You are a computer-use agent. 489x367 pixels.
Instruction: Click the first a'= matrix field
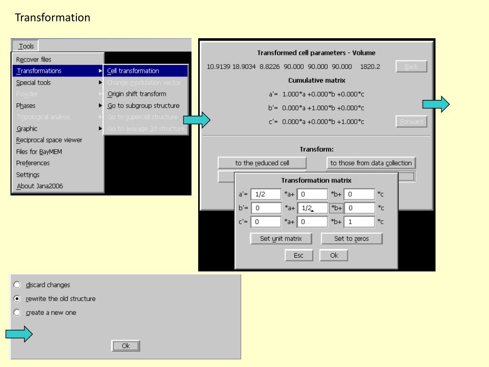(x=266, y=194)
